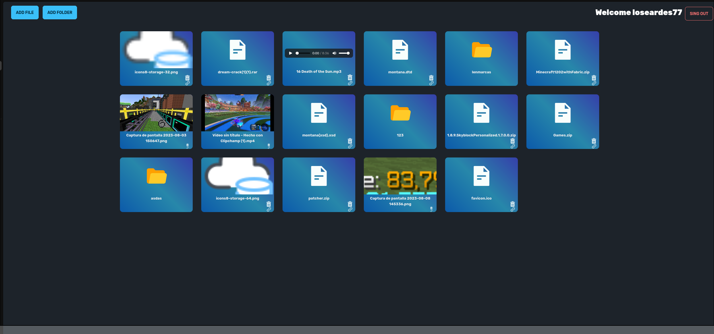Open the Minecraft screenshot 150647 thumbnail
714x334 pixels.
click(x=156, y=113)
